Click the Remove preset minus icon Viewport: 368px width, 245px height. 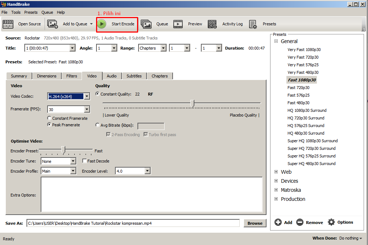[x=300, y=222]
